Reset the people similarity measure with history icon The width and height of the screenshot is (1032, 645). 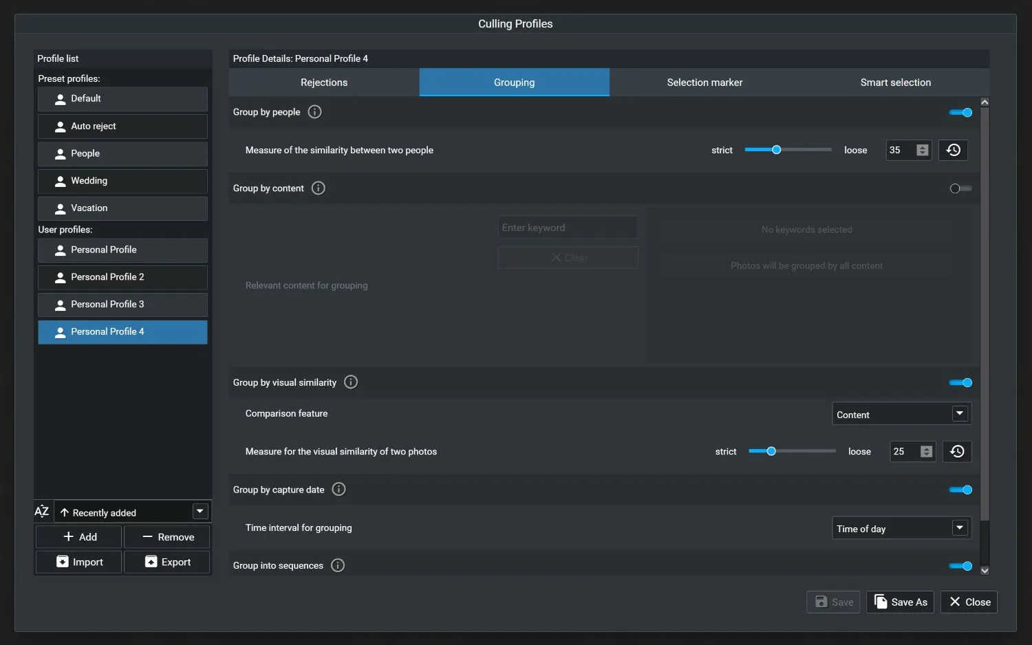(x=953, y=150)
